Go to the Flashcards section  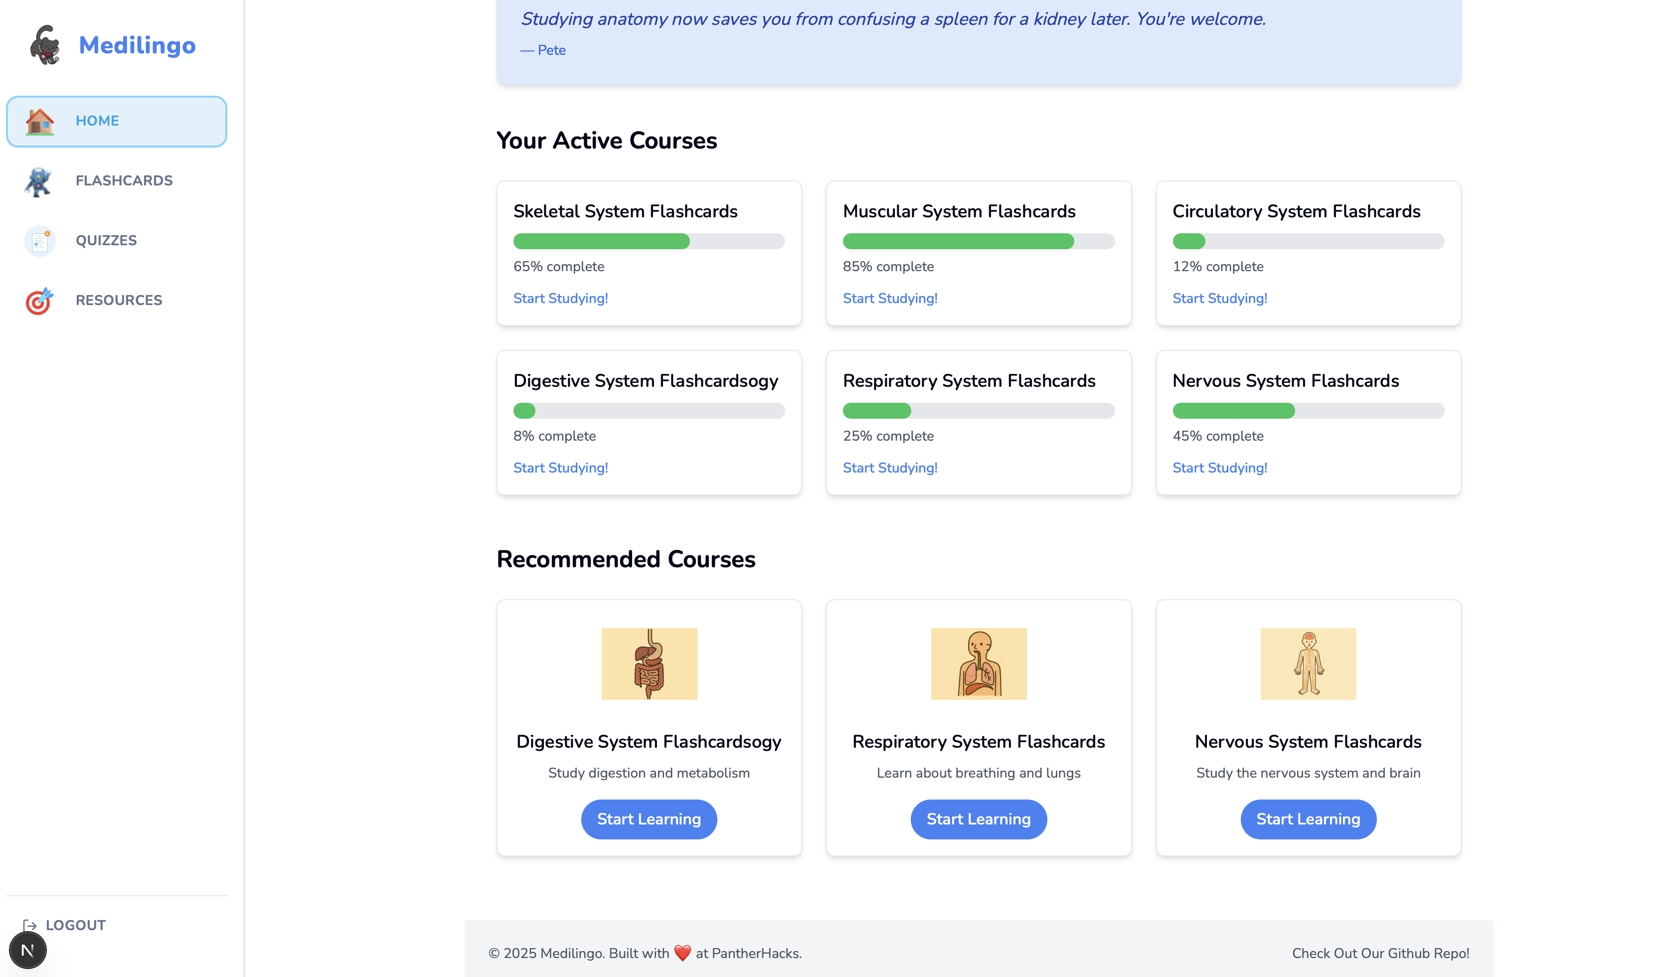pos(117,181)
